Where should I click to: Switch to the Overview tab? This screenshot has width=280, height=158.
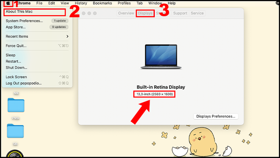(126, 13)
